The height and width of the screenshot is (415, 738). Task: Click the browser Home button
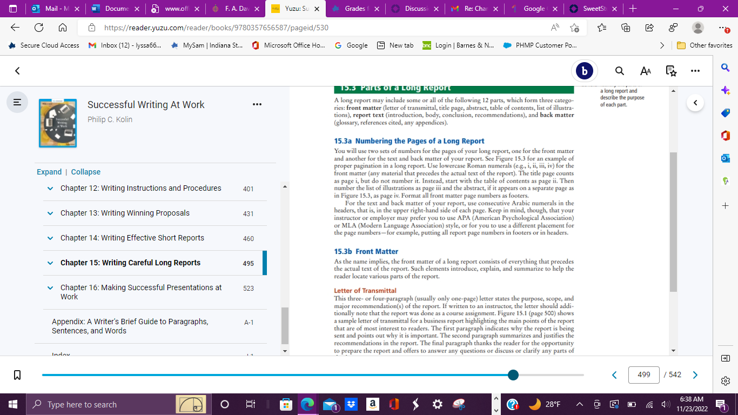pos(63,28)
